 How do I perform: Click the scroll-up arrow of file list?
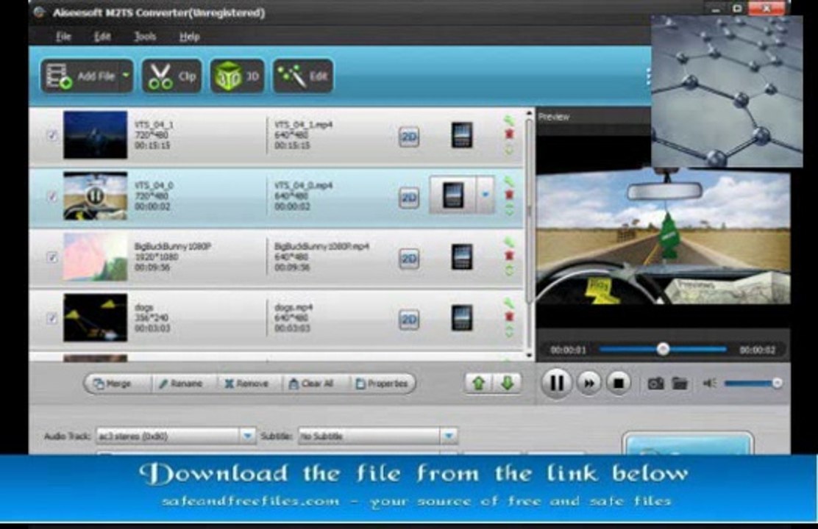pos(529,112)
